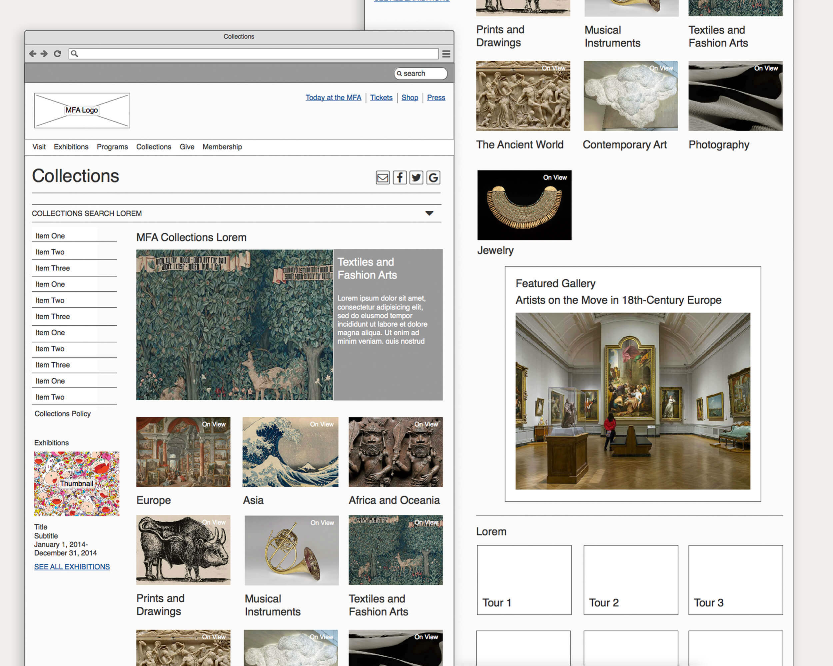Click the Contemporary Art title in back window
The width and height of the screenshot is (833, 666).
pyautogui.click(x=625, y=145)
